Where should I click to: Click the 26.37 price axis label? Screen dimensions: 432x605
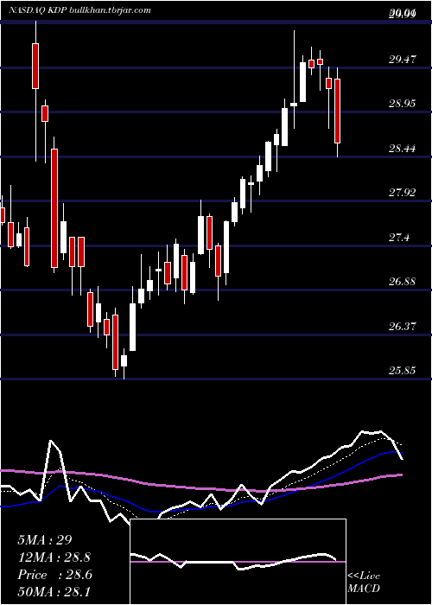coord(403,327)
